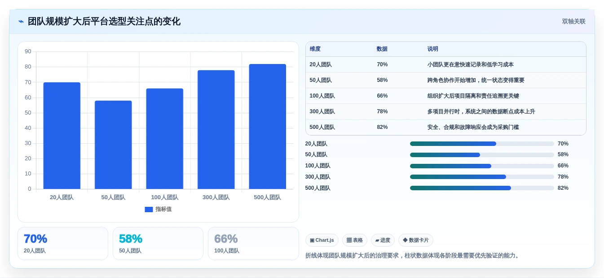
Task: Click the 500人团队 82% progress bar
Action: pos(482,188)
